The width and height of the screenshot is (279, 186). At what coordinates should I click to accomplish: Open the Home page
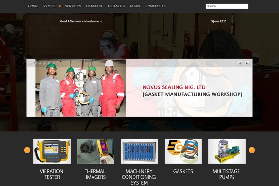click(x=33, y=6)
